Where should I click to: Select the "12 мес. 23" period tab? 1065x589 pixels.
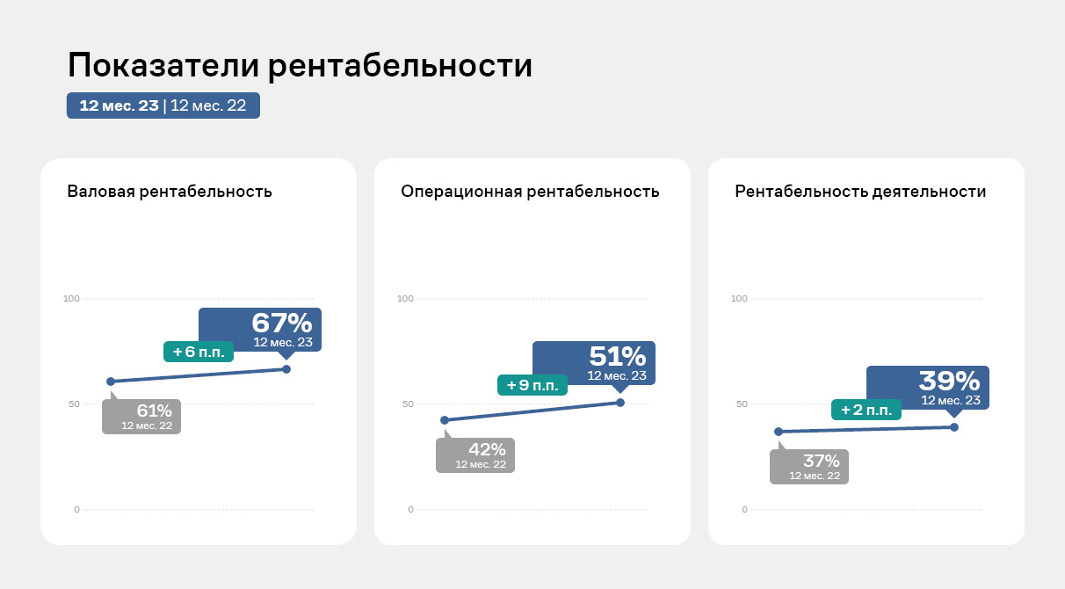[x=119, y=106]
